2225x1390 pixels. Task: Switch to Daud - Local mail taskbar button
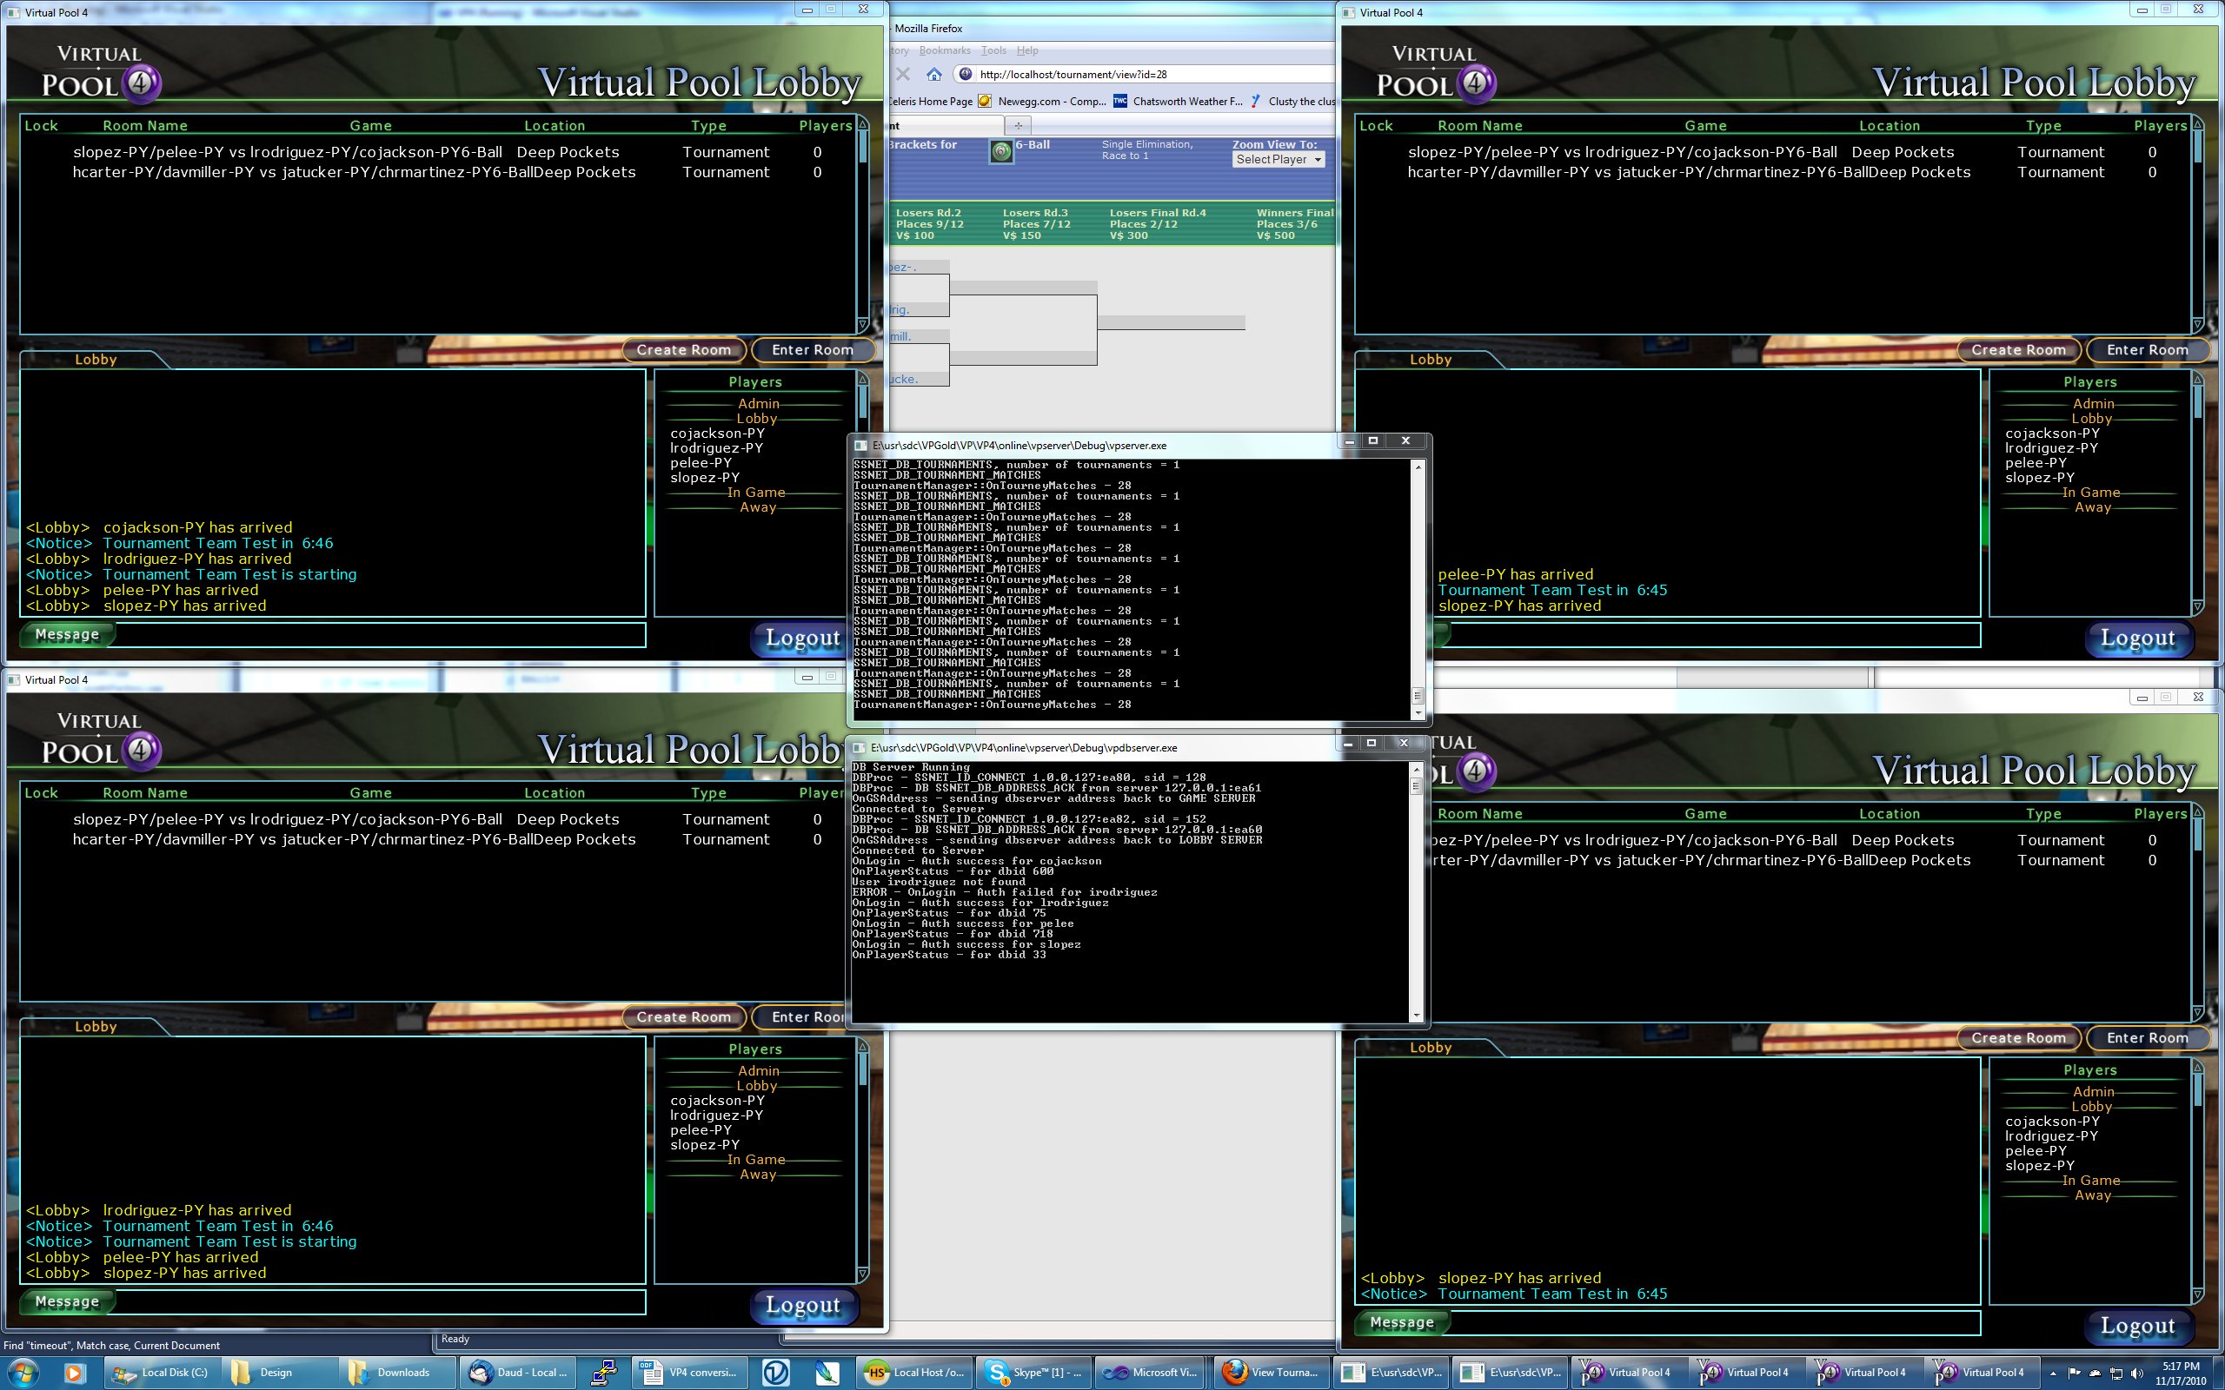pos(518,1373)
